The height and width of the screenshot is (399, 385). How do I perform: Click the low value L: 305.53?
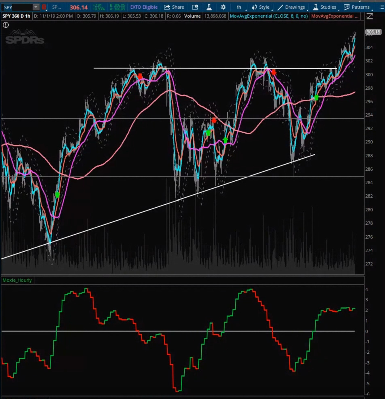[132, 16]
